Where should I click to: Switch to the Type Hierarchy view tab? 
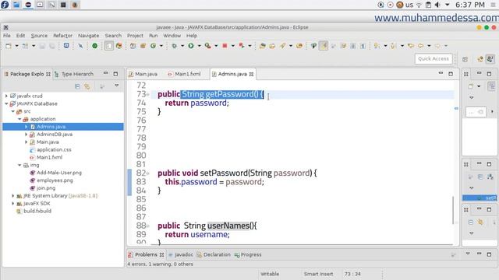[74, 74]
